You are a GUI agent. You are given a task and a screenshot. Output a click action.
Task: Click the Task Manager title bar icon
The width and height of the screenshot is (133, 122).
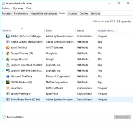(x=3, y=3)
